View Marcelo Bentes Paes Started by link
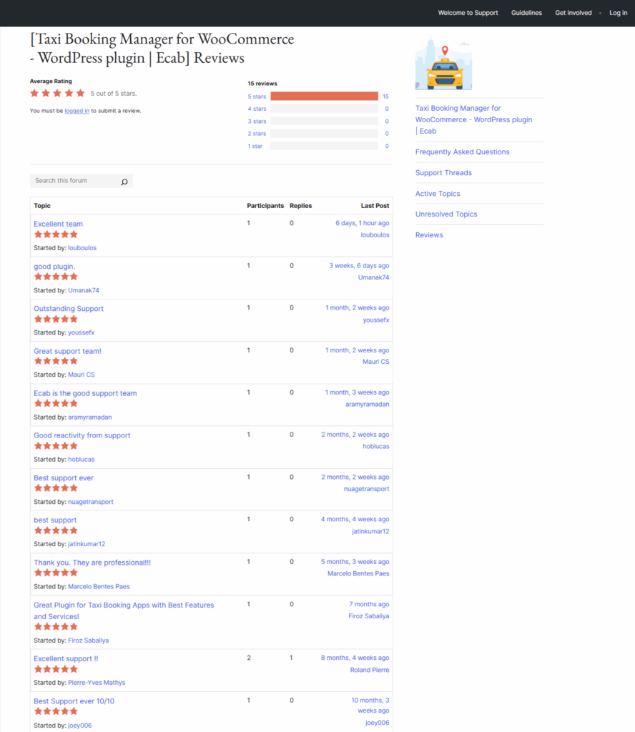The image size is (635, 732). pos(99,587)
